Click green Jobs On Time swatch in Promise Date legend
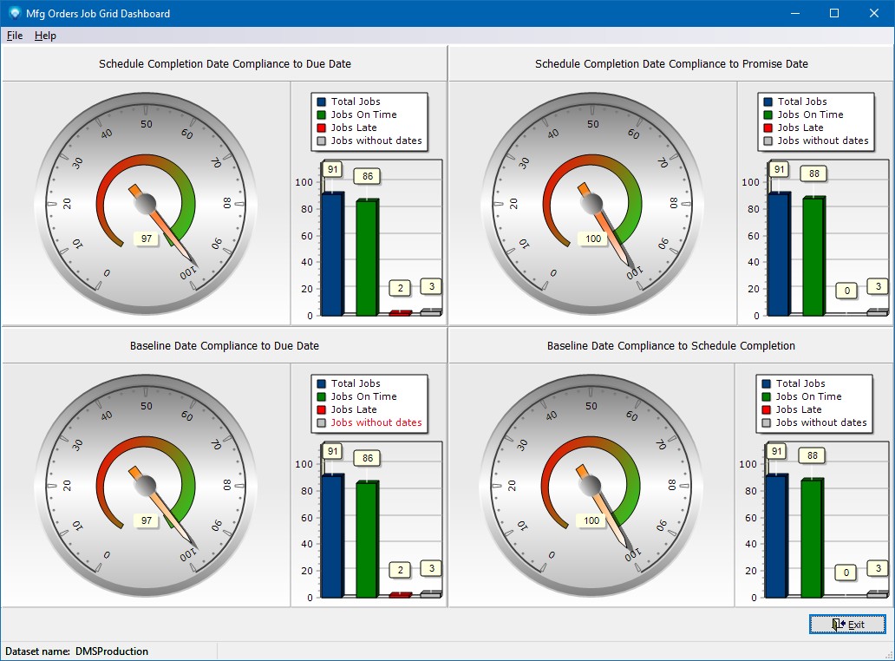 coord(768,115)
